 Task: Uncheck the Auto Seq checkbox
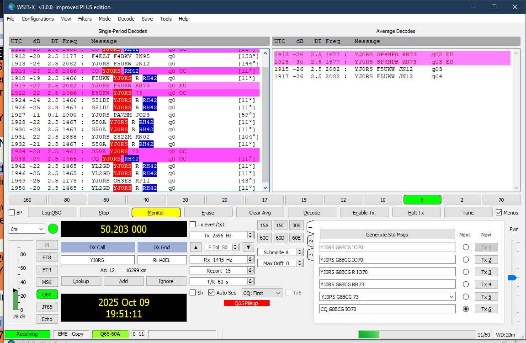pyautogui.click(x=211, y=293)
